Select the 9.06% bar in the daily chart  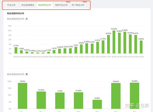coord(119,43)
